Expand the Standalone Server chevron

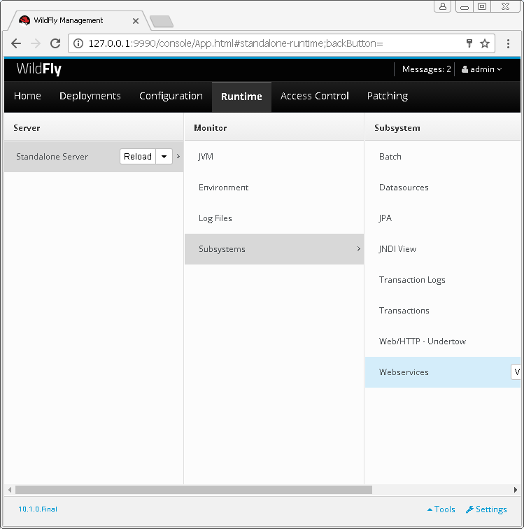click(178, 156)
